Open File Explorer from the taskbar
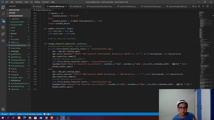Image resolution: width=214 pixels, height=120 pixels. [30, 118]
